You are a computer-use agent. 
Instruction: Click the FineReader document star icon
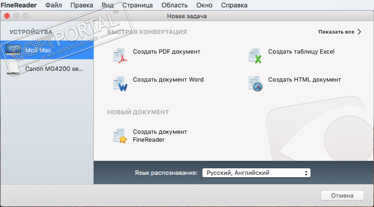coord(120,136)
